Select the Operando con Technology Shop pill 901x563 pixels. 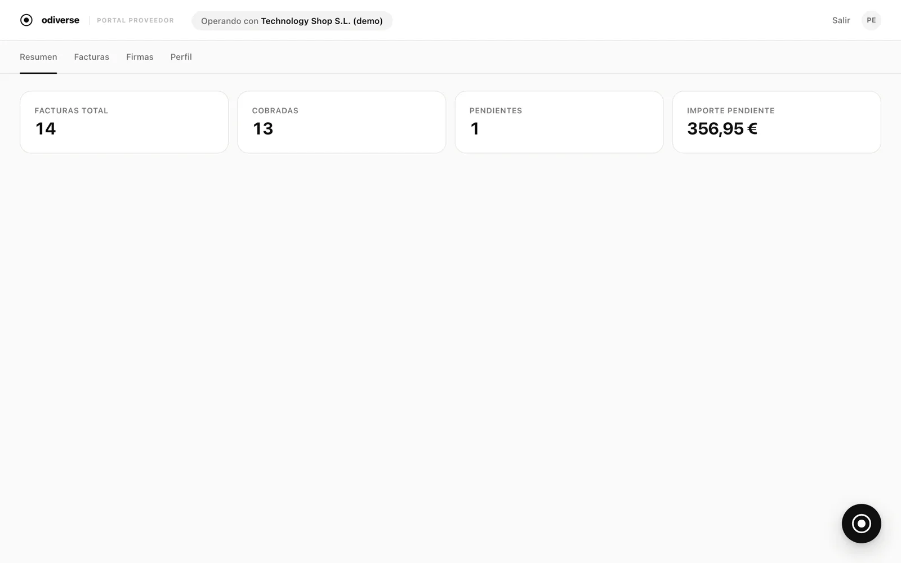click(x=292, y=21)
